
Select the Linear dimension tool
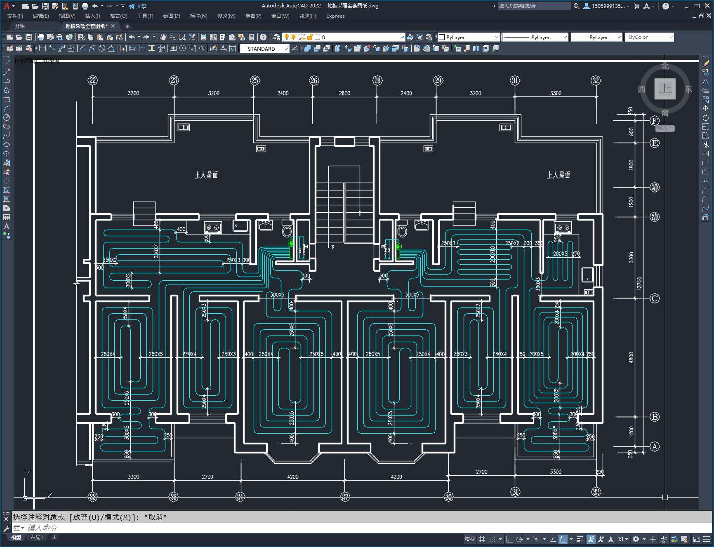click(42, 48)
